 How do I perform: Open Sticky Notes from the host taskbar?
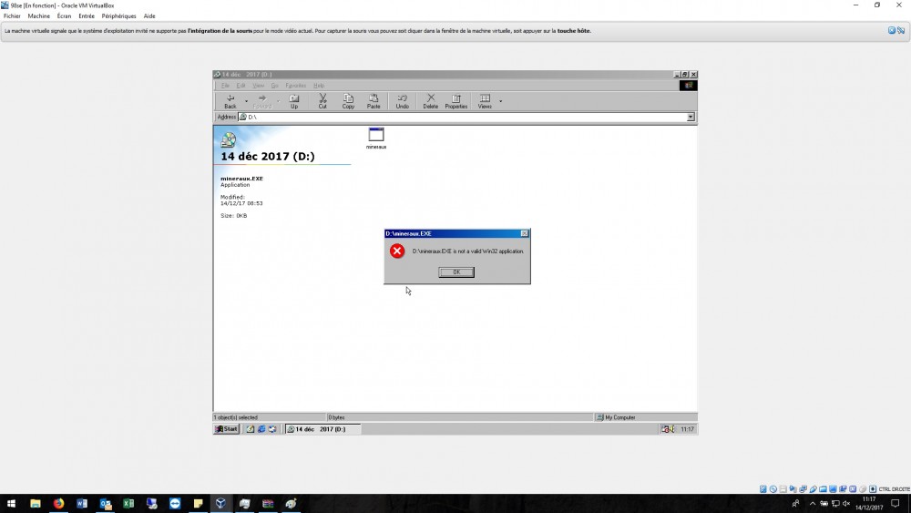tap(198, 504)
